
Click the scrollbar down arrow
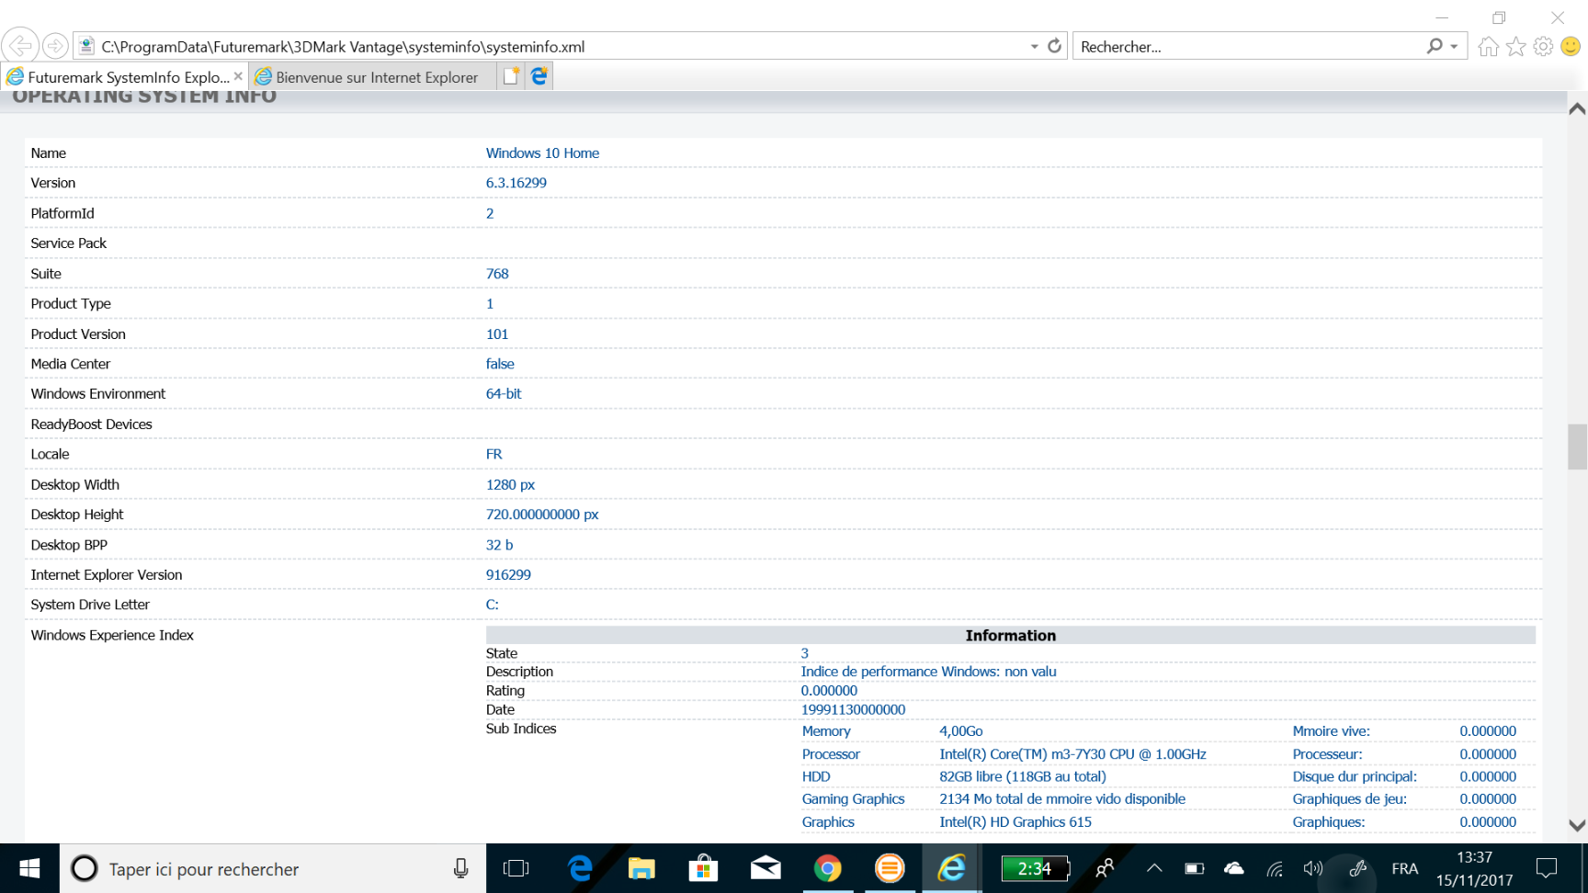[1577, 825]
